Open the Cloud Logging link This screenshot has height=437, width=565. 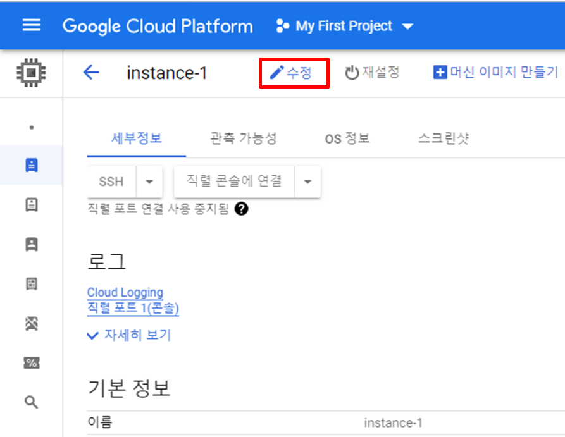tap(125, 292)
